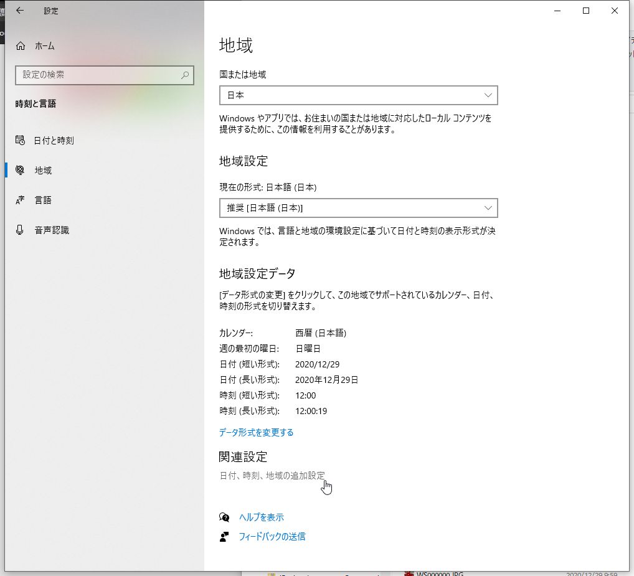This screenshot has width=634, height=576.
Task: Open 日付、時刻、地域の追加設定 link
Action: 272,476
